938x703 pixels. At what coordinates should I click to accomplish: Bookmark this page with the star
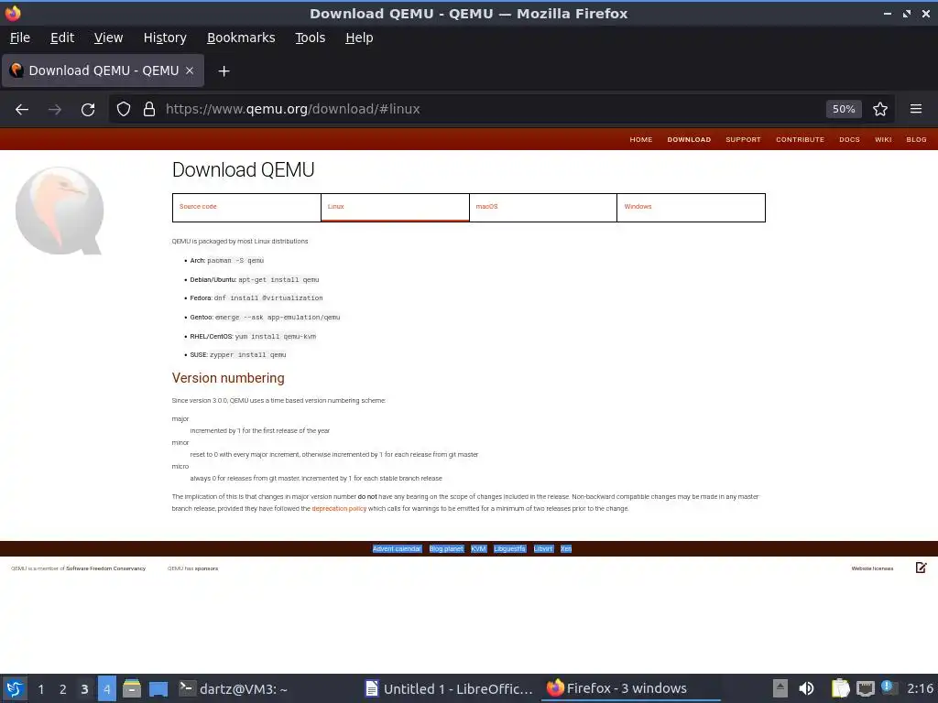(880, 110)
